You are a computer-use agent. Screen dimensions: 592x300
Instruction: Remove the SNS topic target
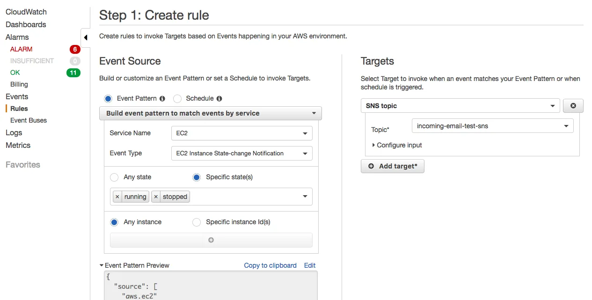[573, 106]
